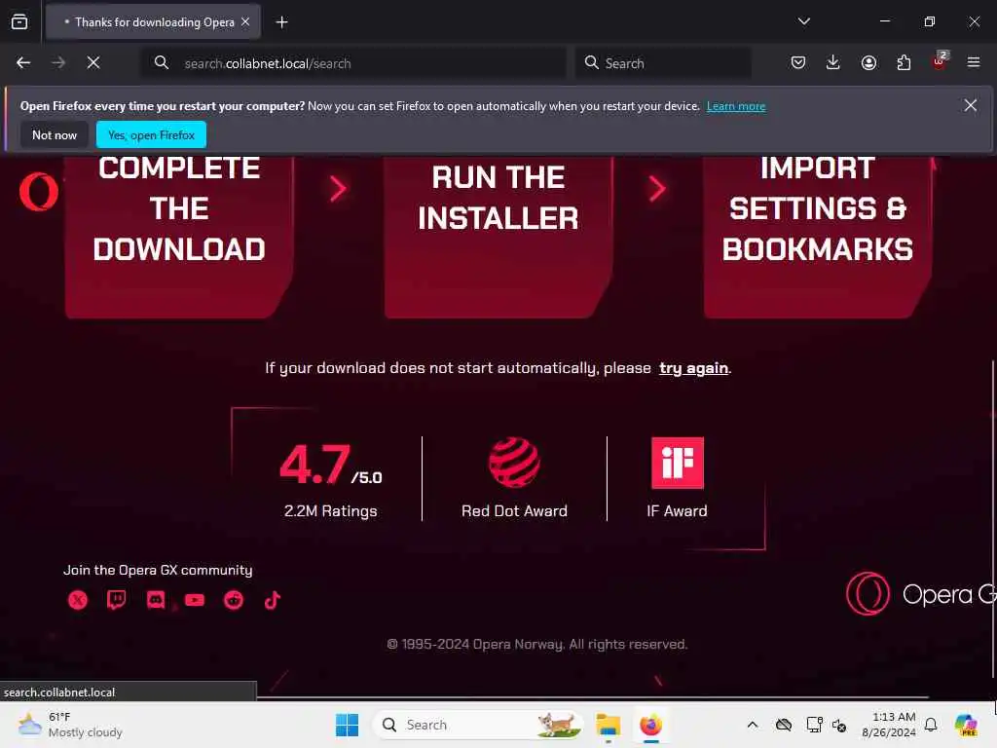This screenshot has height=748, width=997.
Task: Open Opera GX Reddit community
Action: pyautogui.click(x=234, y=600)
